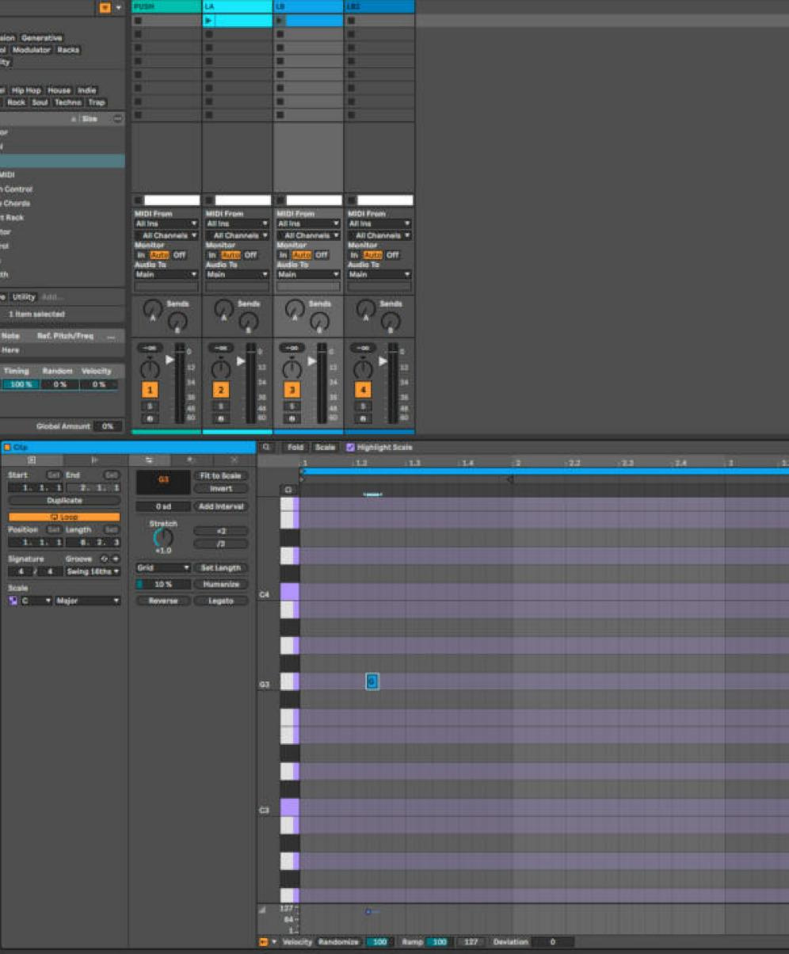The image size is (789, 954).
Task: Arm track 1 with its record button
Action: (x=150, y=418)
